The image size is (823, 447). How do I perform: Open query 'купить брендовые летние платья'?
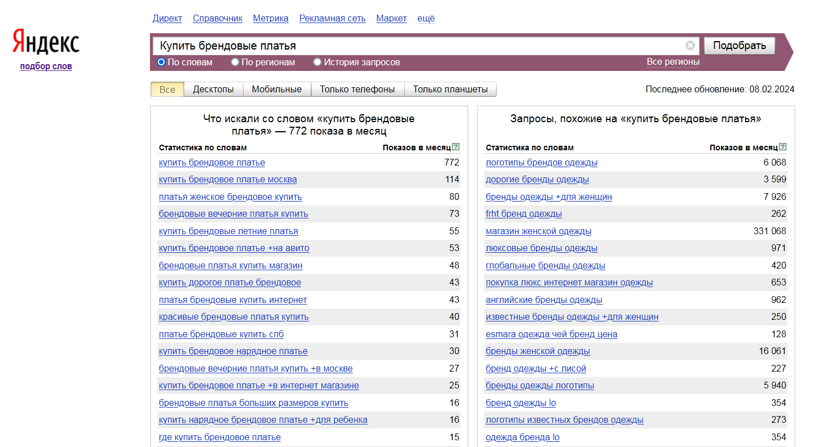point(228,231)
